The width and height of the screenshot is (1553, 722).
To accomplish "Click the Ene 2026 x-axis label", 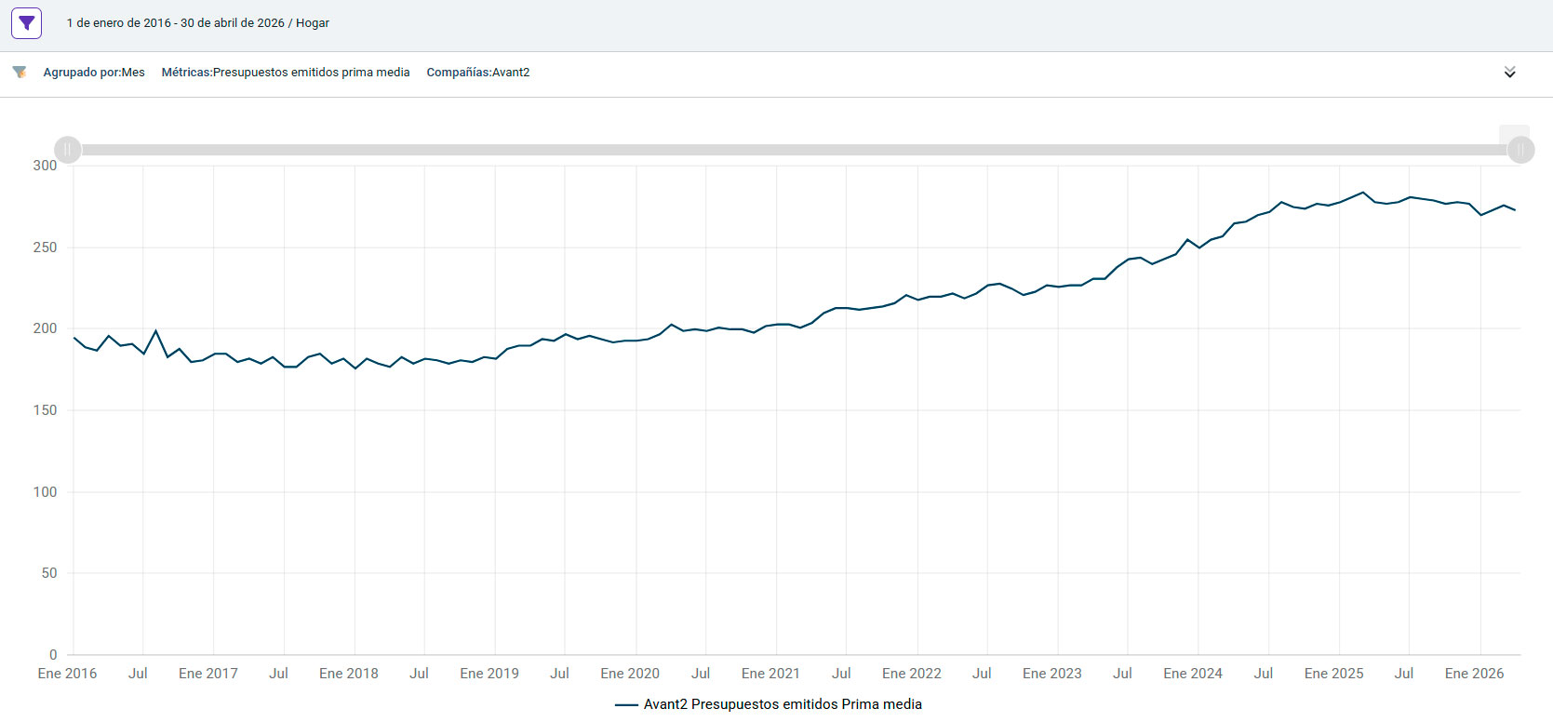I will [1474, 674].
